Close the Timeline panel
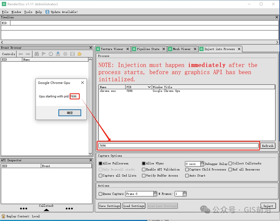 point(277,17)
